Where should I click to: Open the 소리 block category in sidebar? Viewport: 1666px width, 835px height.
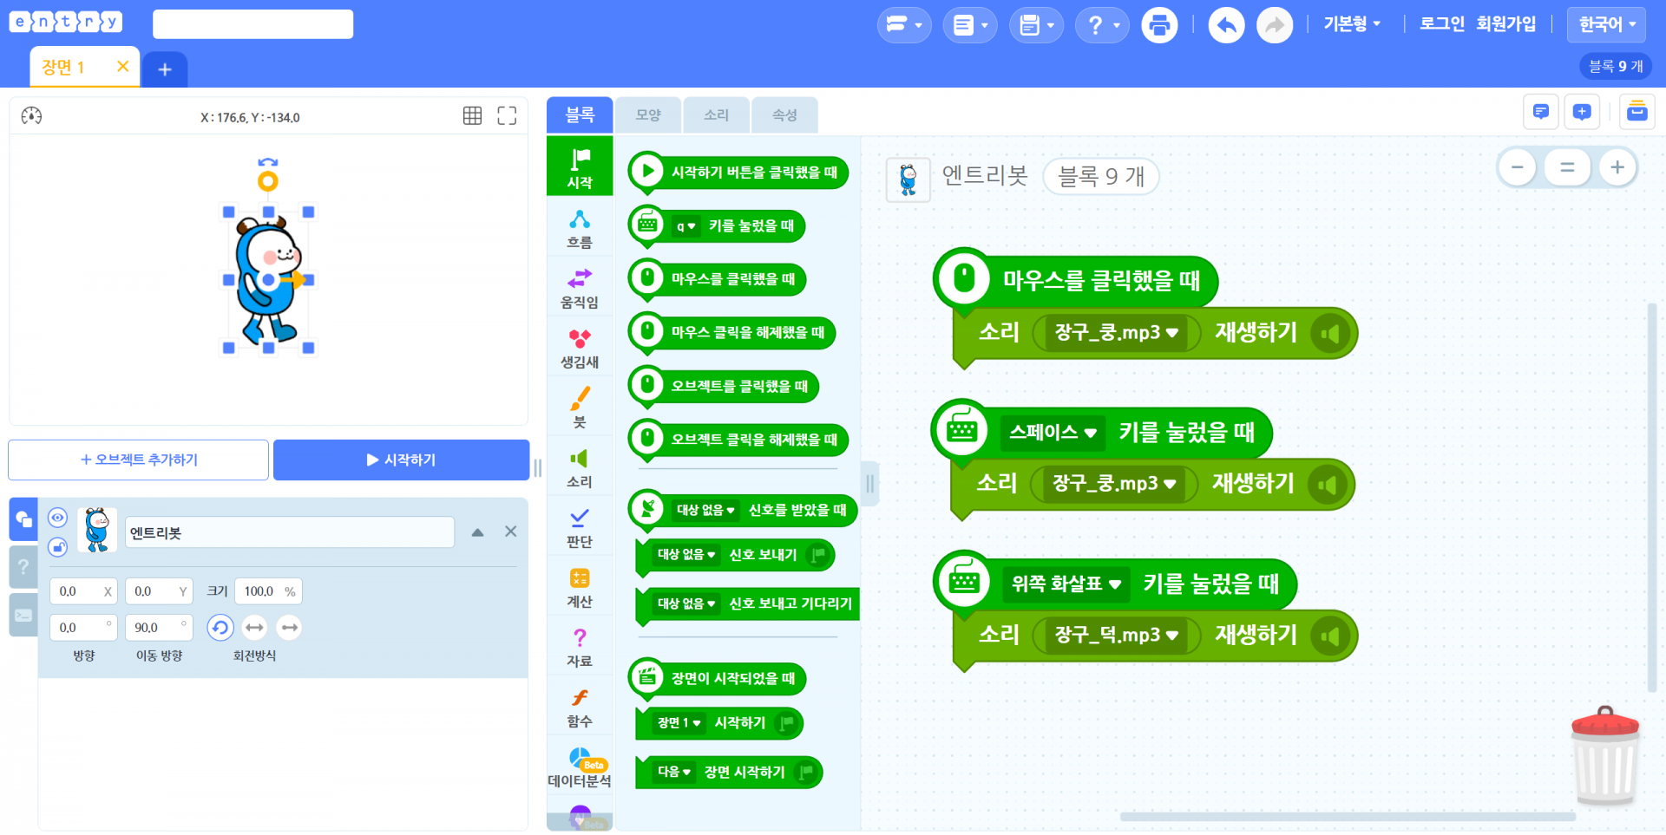(x=580, y=468)
